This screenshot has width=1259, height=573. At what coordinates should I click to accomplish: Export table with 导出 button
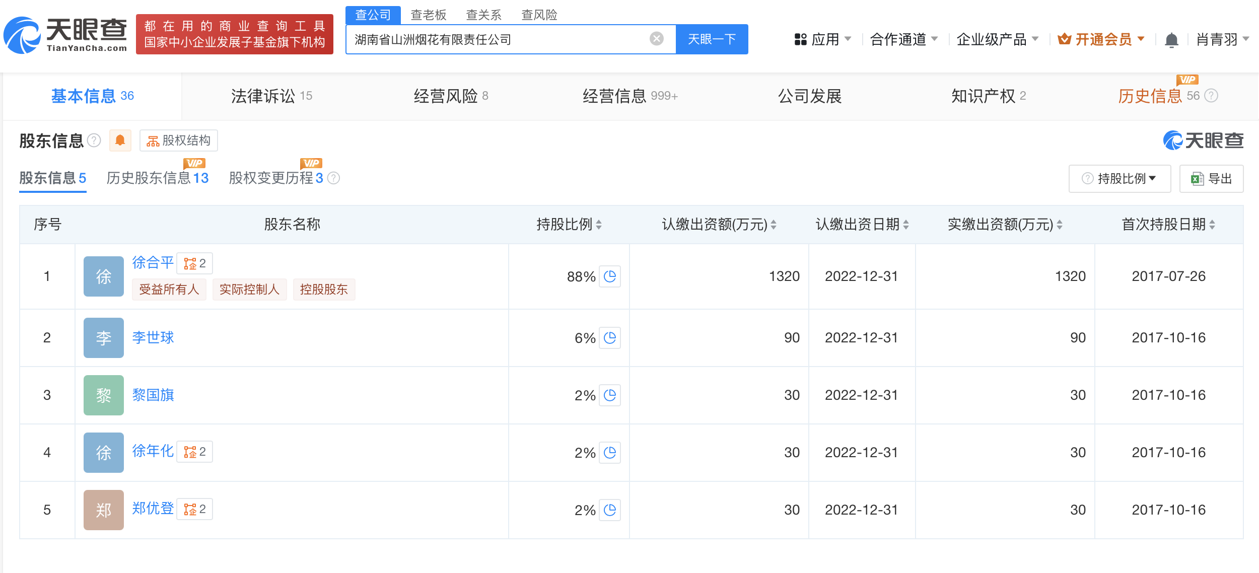1211,178
